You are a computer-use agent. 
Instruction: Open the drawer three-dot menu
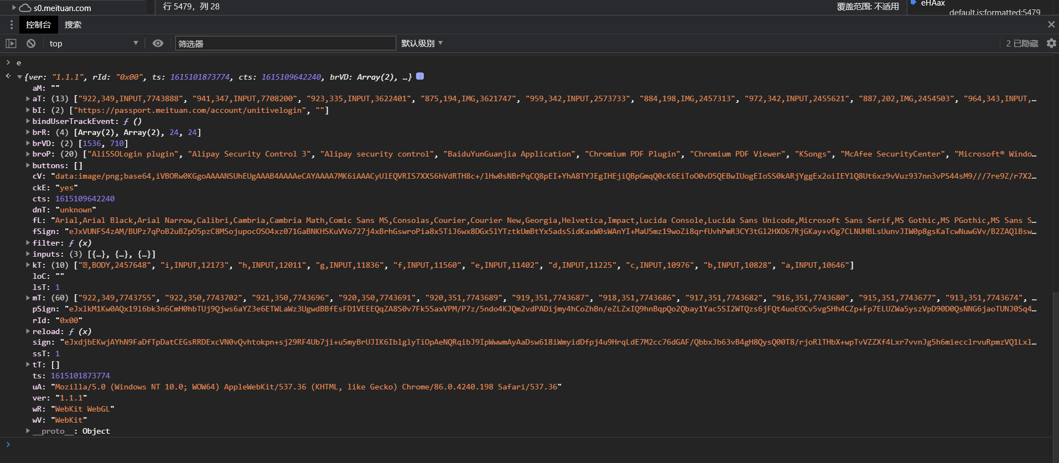(11, 25)
